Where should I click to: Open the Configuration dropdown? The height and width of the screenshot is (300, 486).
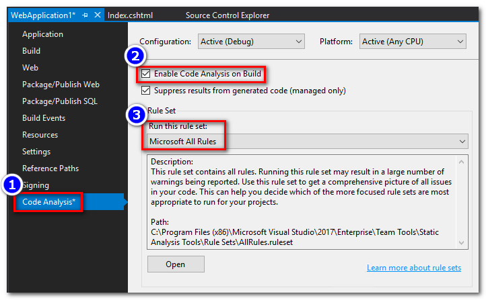(252, 42)
